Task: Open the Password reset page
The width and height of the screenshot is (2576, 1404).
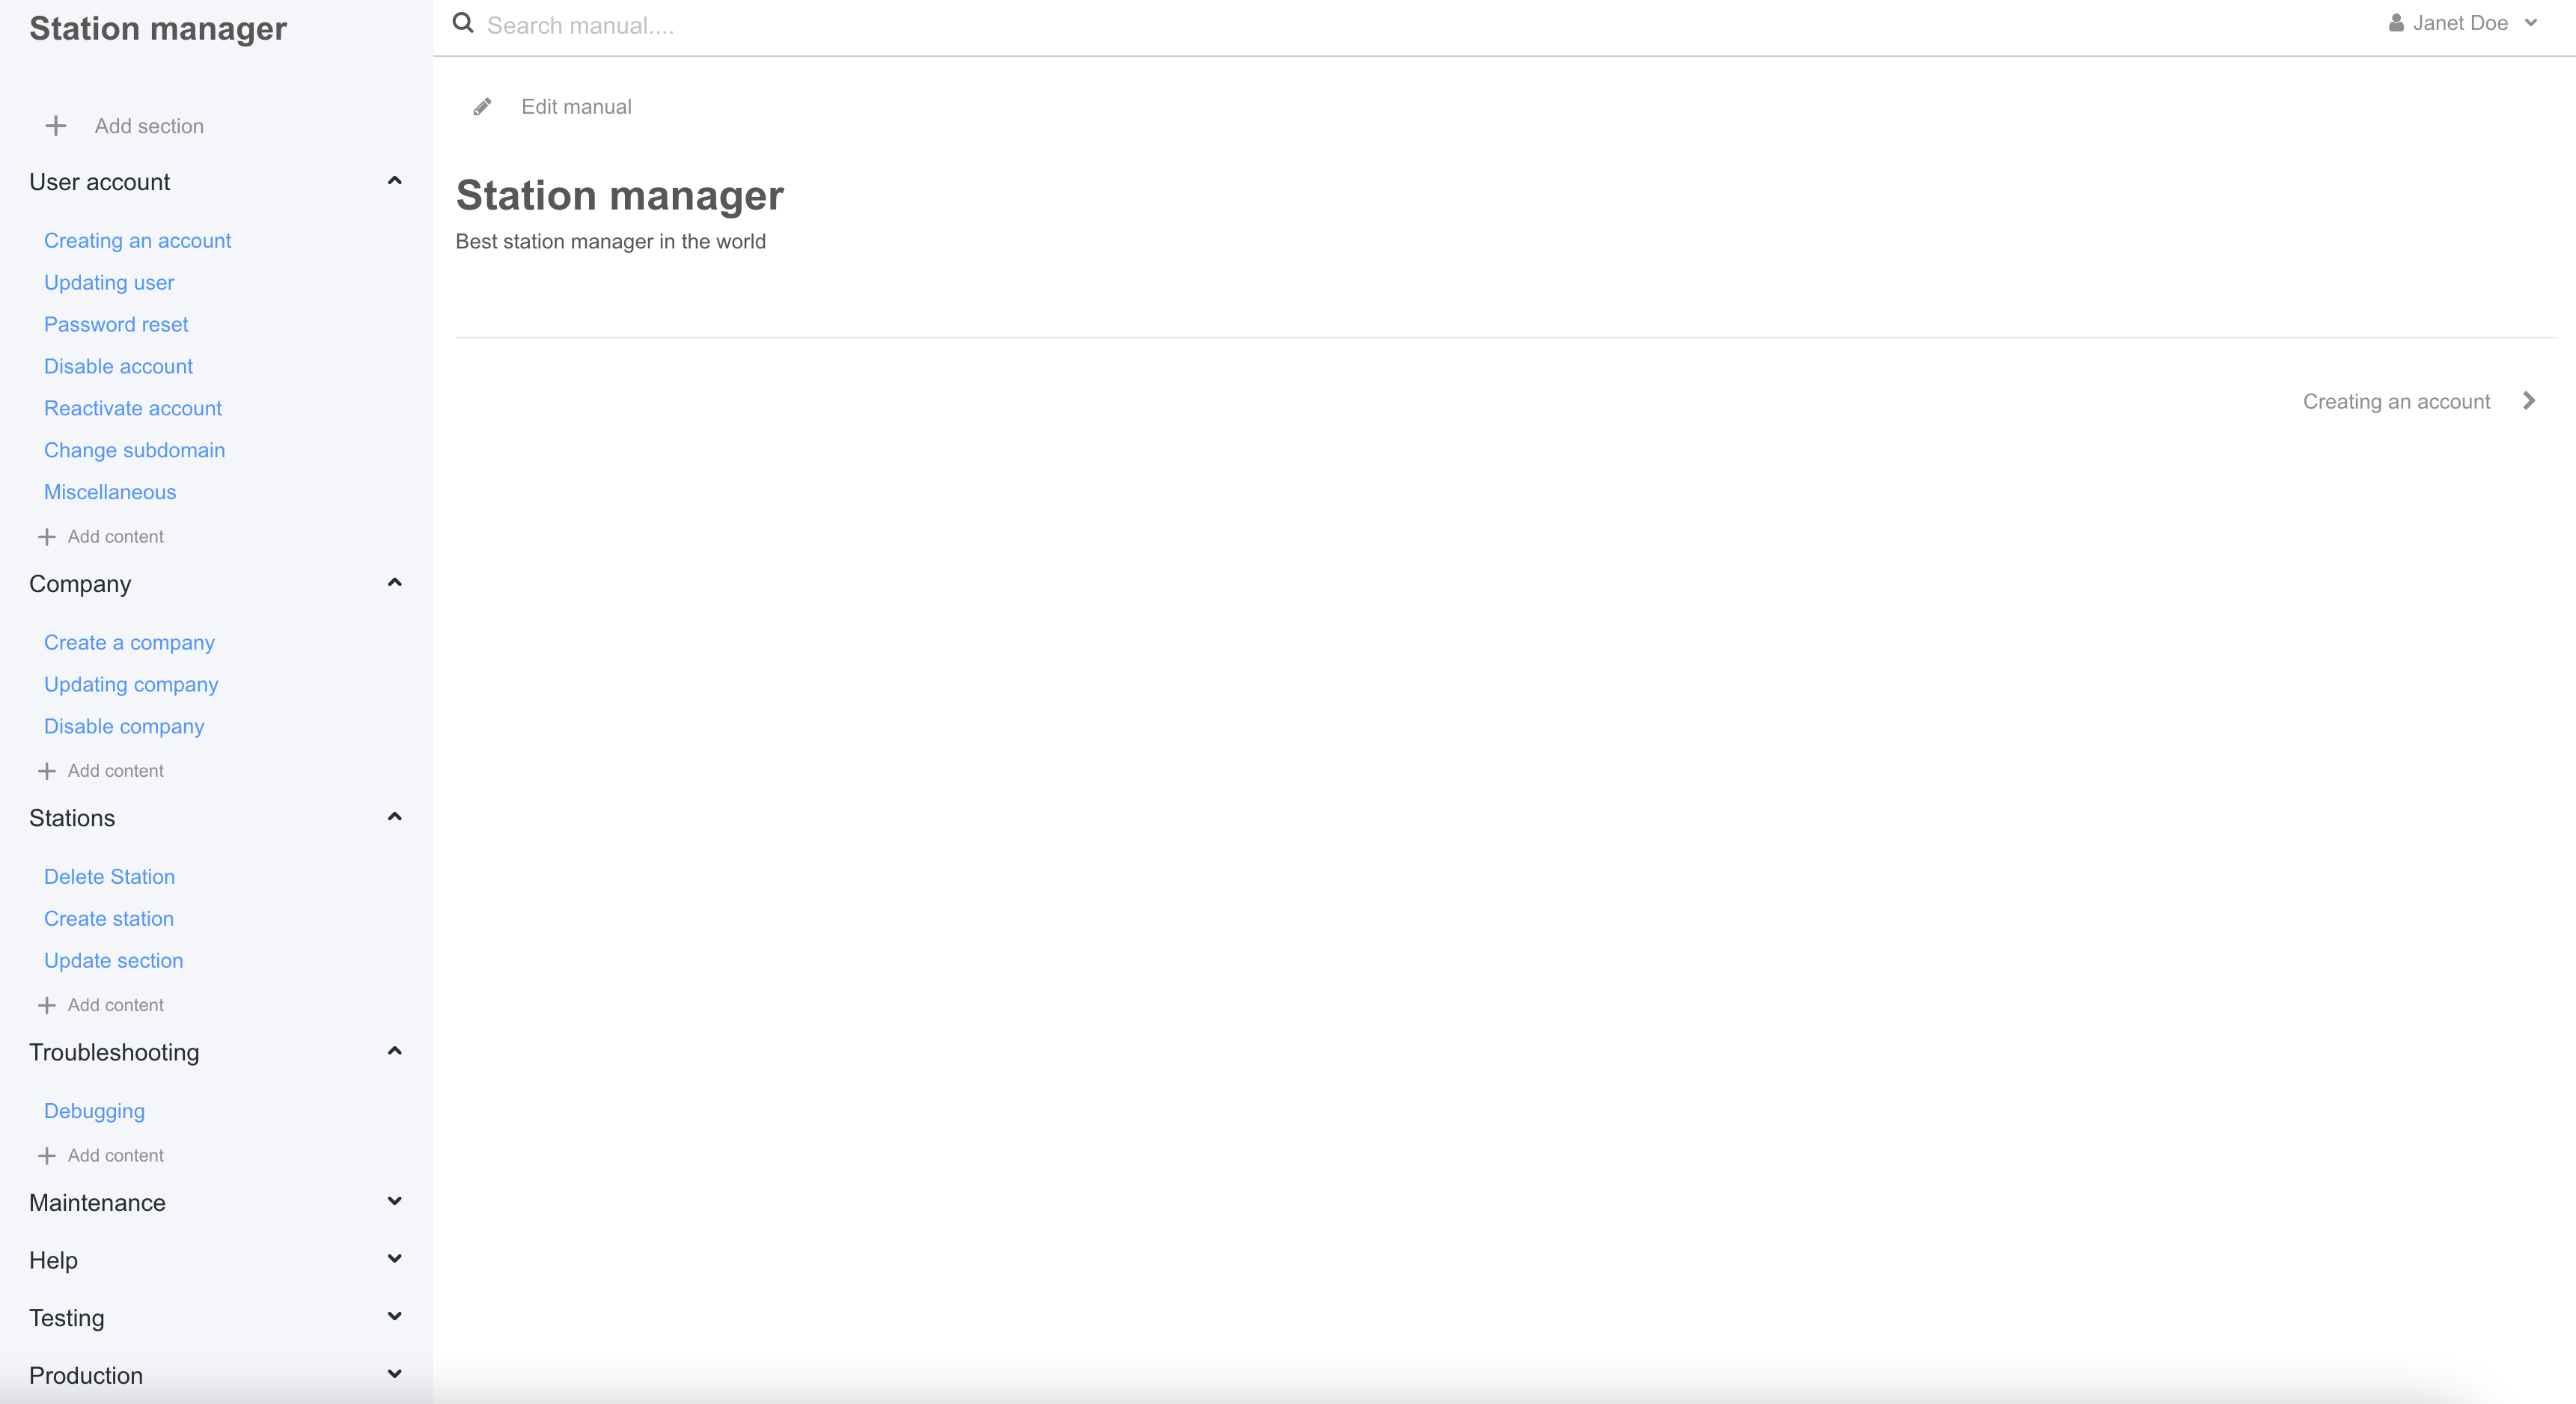Action: click(x=116, y=325)
